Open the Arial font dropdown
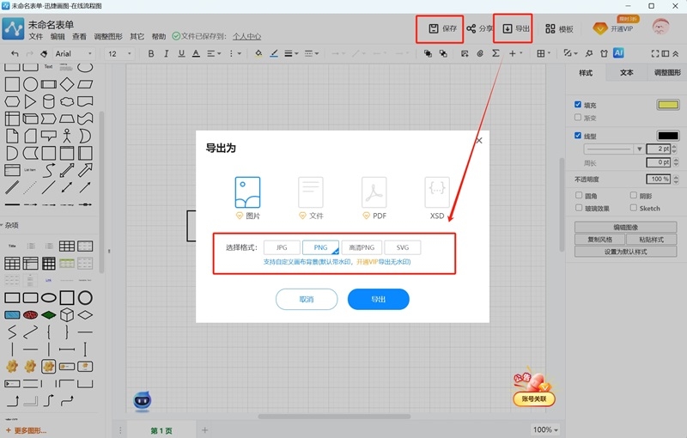 tap(74, 53)
